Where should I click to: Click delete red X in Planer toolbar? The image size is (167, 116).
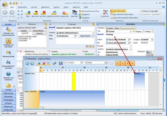(44, 63)
